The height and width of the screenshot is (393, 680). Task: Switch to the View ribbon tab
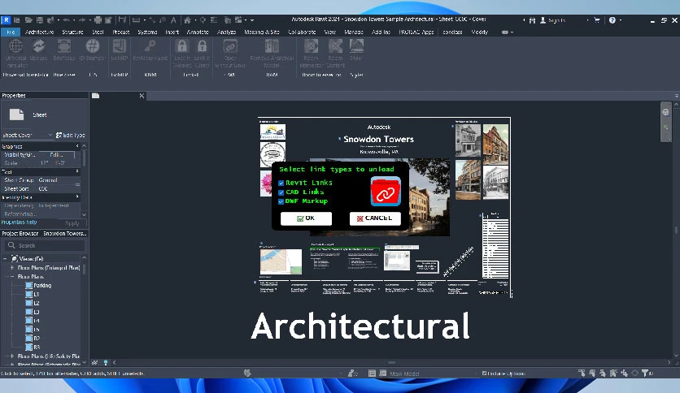tap(330, 32)
